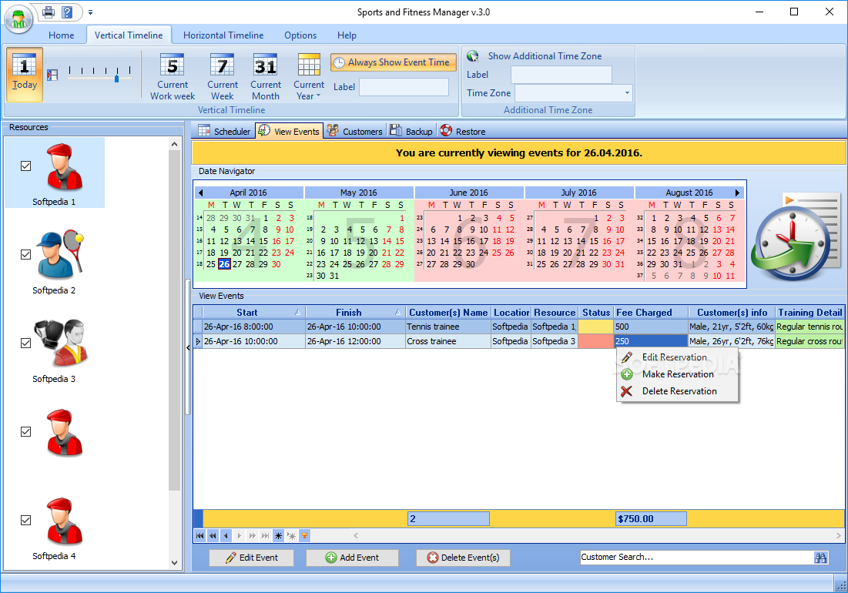Switch to Current Month view
The width and height of the screenshot is (848, 593).
tap(266, 65)
